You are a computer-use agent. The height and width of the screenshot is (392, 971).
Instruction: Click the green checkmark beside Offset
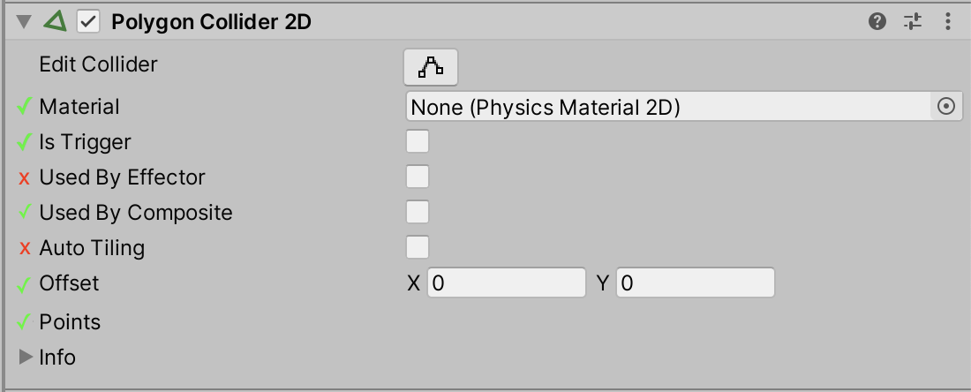pos(24,283)
